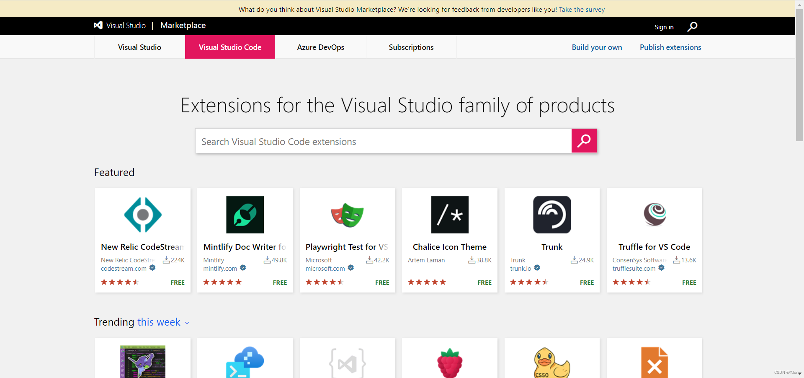Click the verified badge next to mintlify.com
This screenshot has height=378, width=804.
(x=243, y=268)
